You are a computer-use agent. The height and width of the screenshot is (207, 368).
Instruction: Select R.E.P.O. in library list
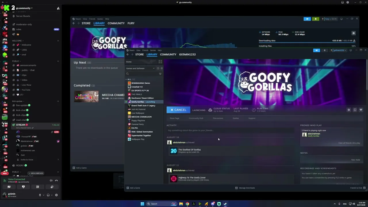(x=135, y=128)
